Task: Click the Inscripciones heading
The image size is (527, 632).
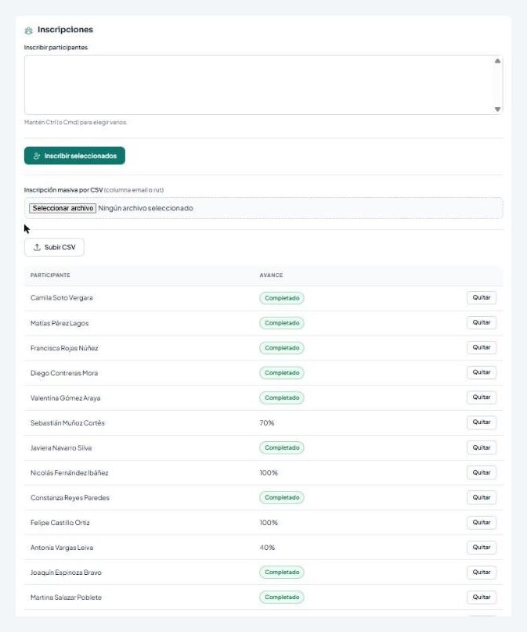Action: pos(65,30)
